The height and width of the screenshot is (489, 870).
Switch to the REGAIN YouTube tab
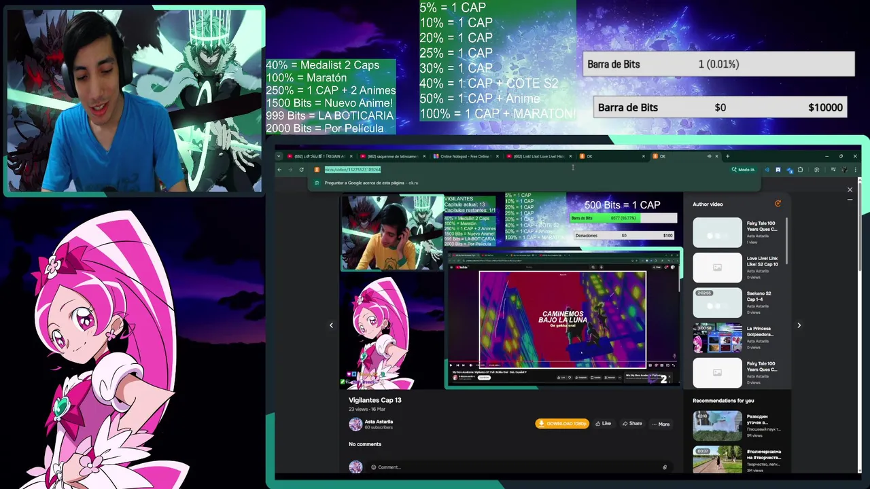click(x=319, y=156)
